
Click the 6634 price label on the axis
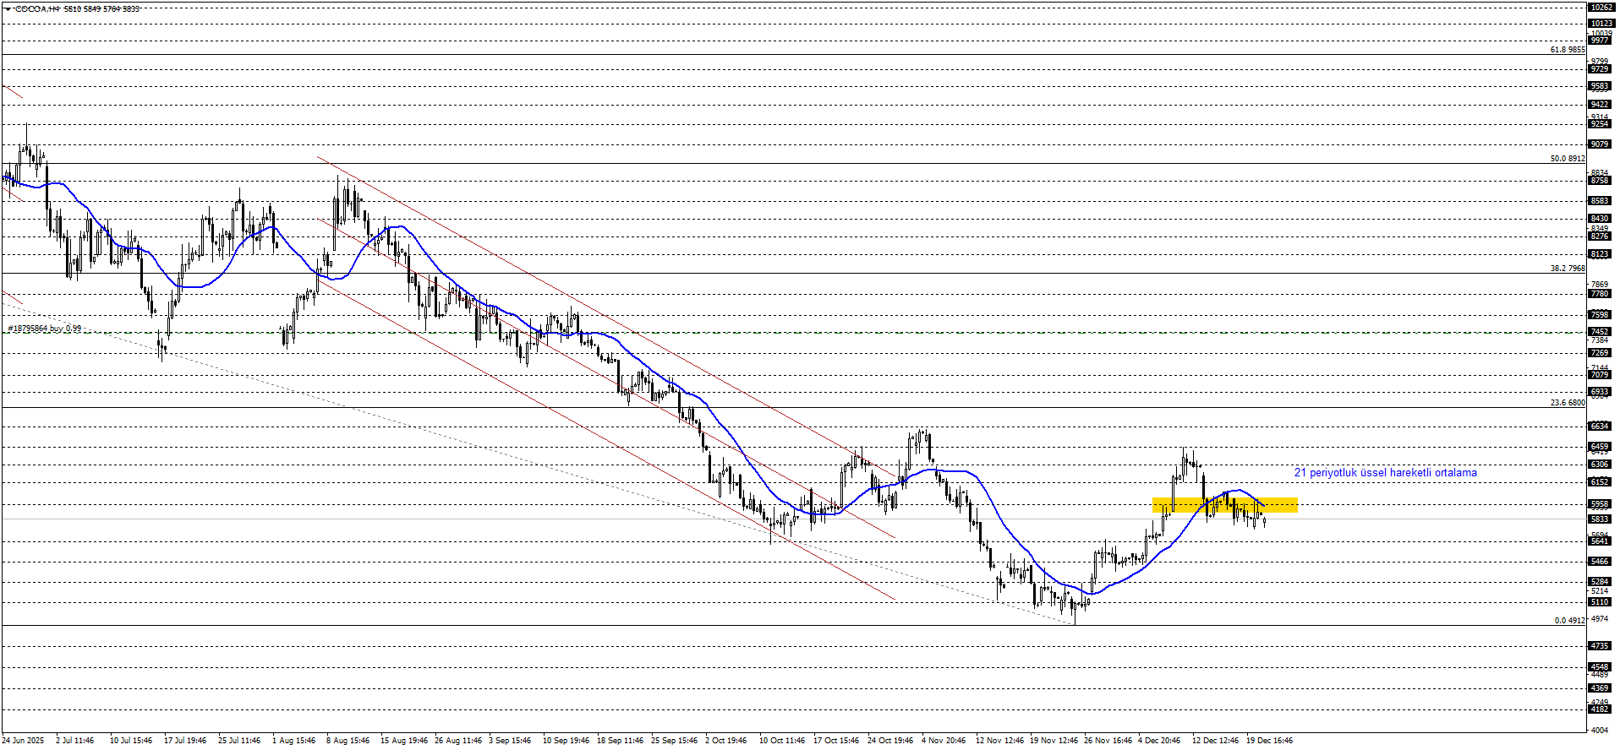pyautogui.click(x=1599, y=427)
